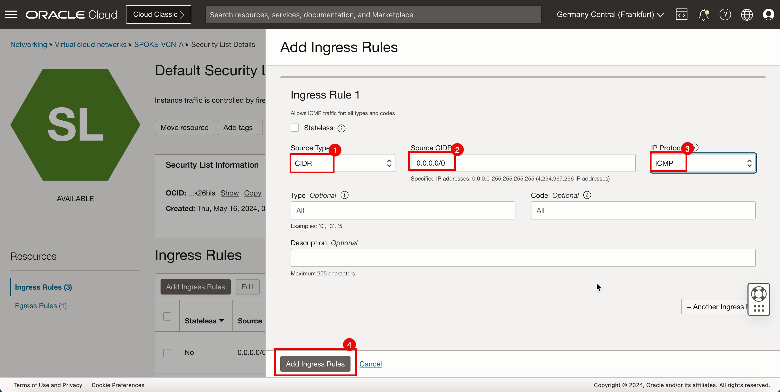The width and height of the screenshot is (780, 392).
Task: Click the terminal/code editor icon
Action: (x=681, y=14)
